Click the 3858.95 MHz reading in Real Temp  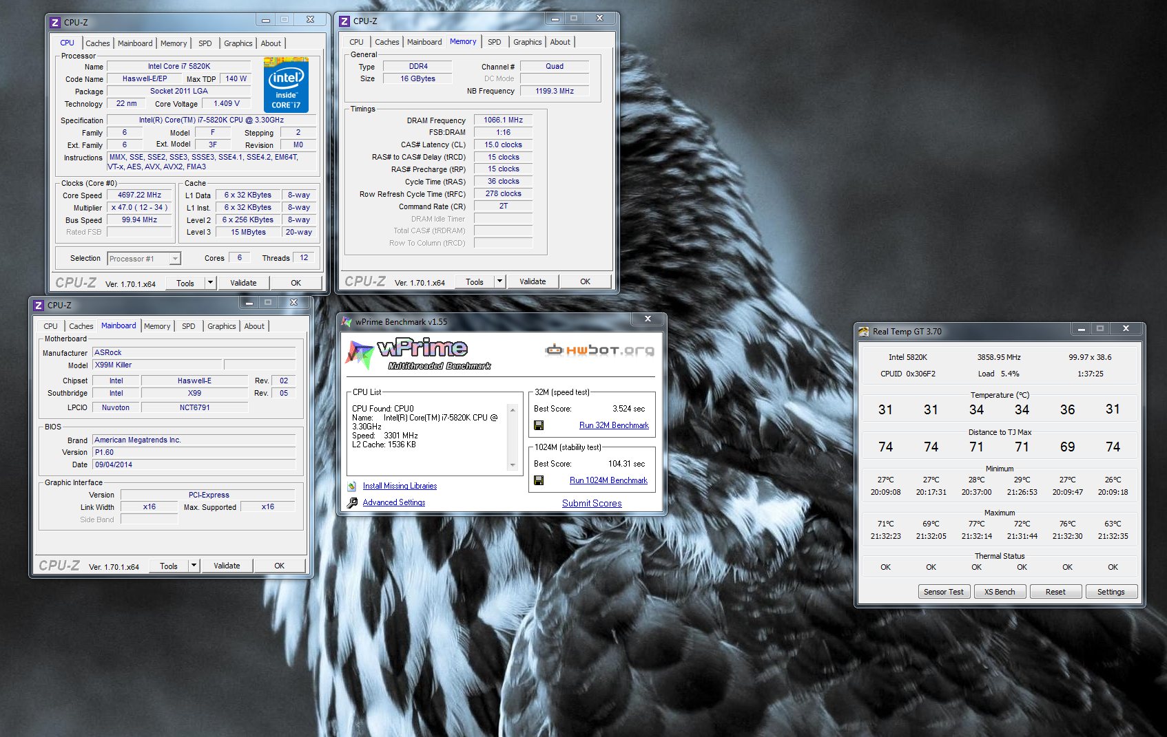click(999, 357)
